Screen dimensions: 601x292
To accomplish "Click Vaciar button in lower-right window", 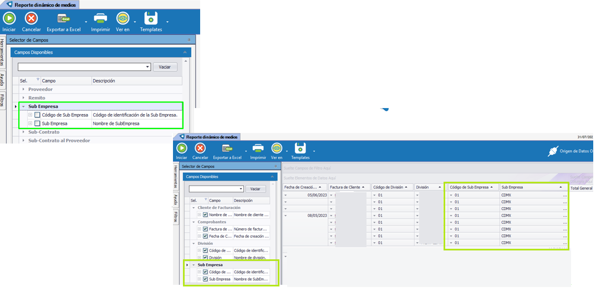I will (x=256, y=189).
